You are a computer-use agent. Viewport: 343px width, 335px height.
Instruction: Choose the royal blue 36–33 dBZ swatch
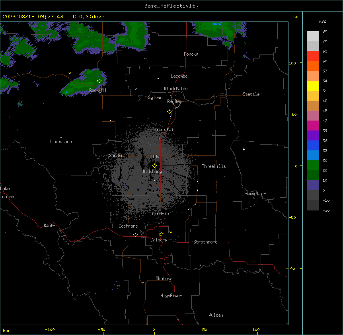[313, 146]
